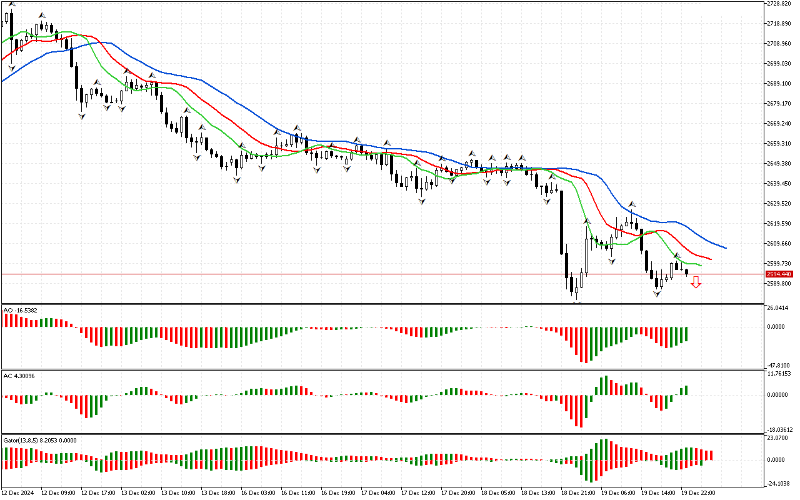Click the -47.8100 value on AO scale
This screenshot has height=500, width=800.
click(x=779, y=366)
